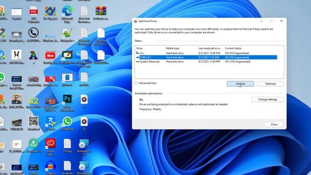Click 'OK (10% fragmented)' status cell
This screenshot has width=311, height=175.
238,62
